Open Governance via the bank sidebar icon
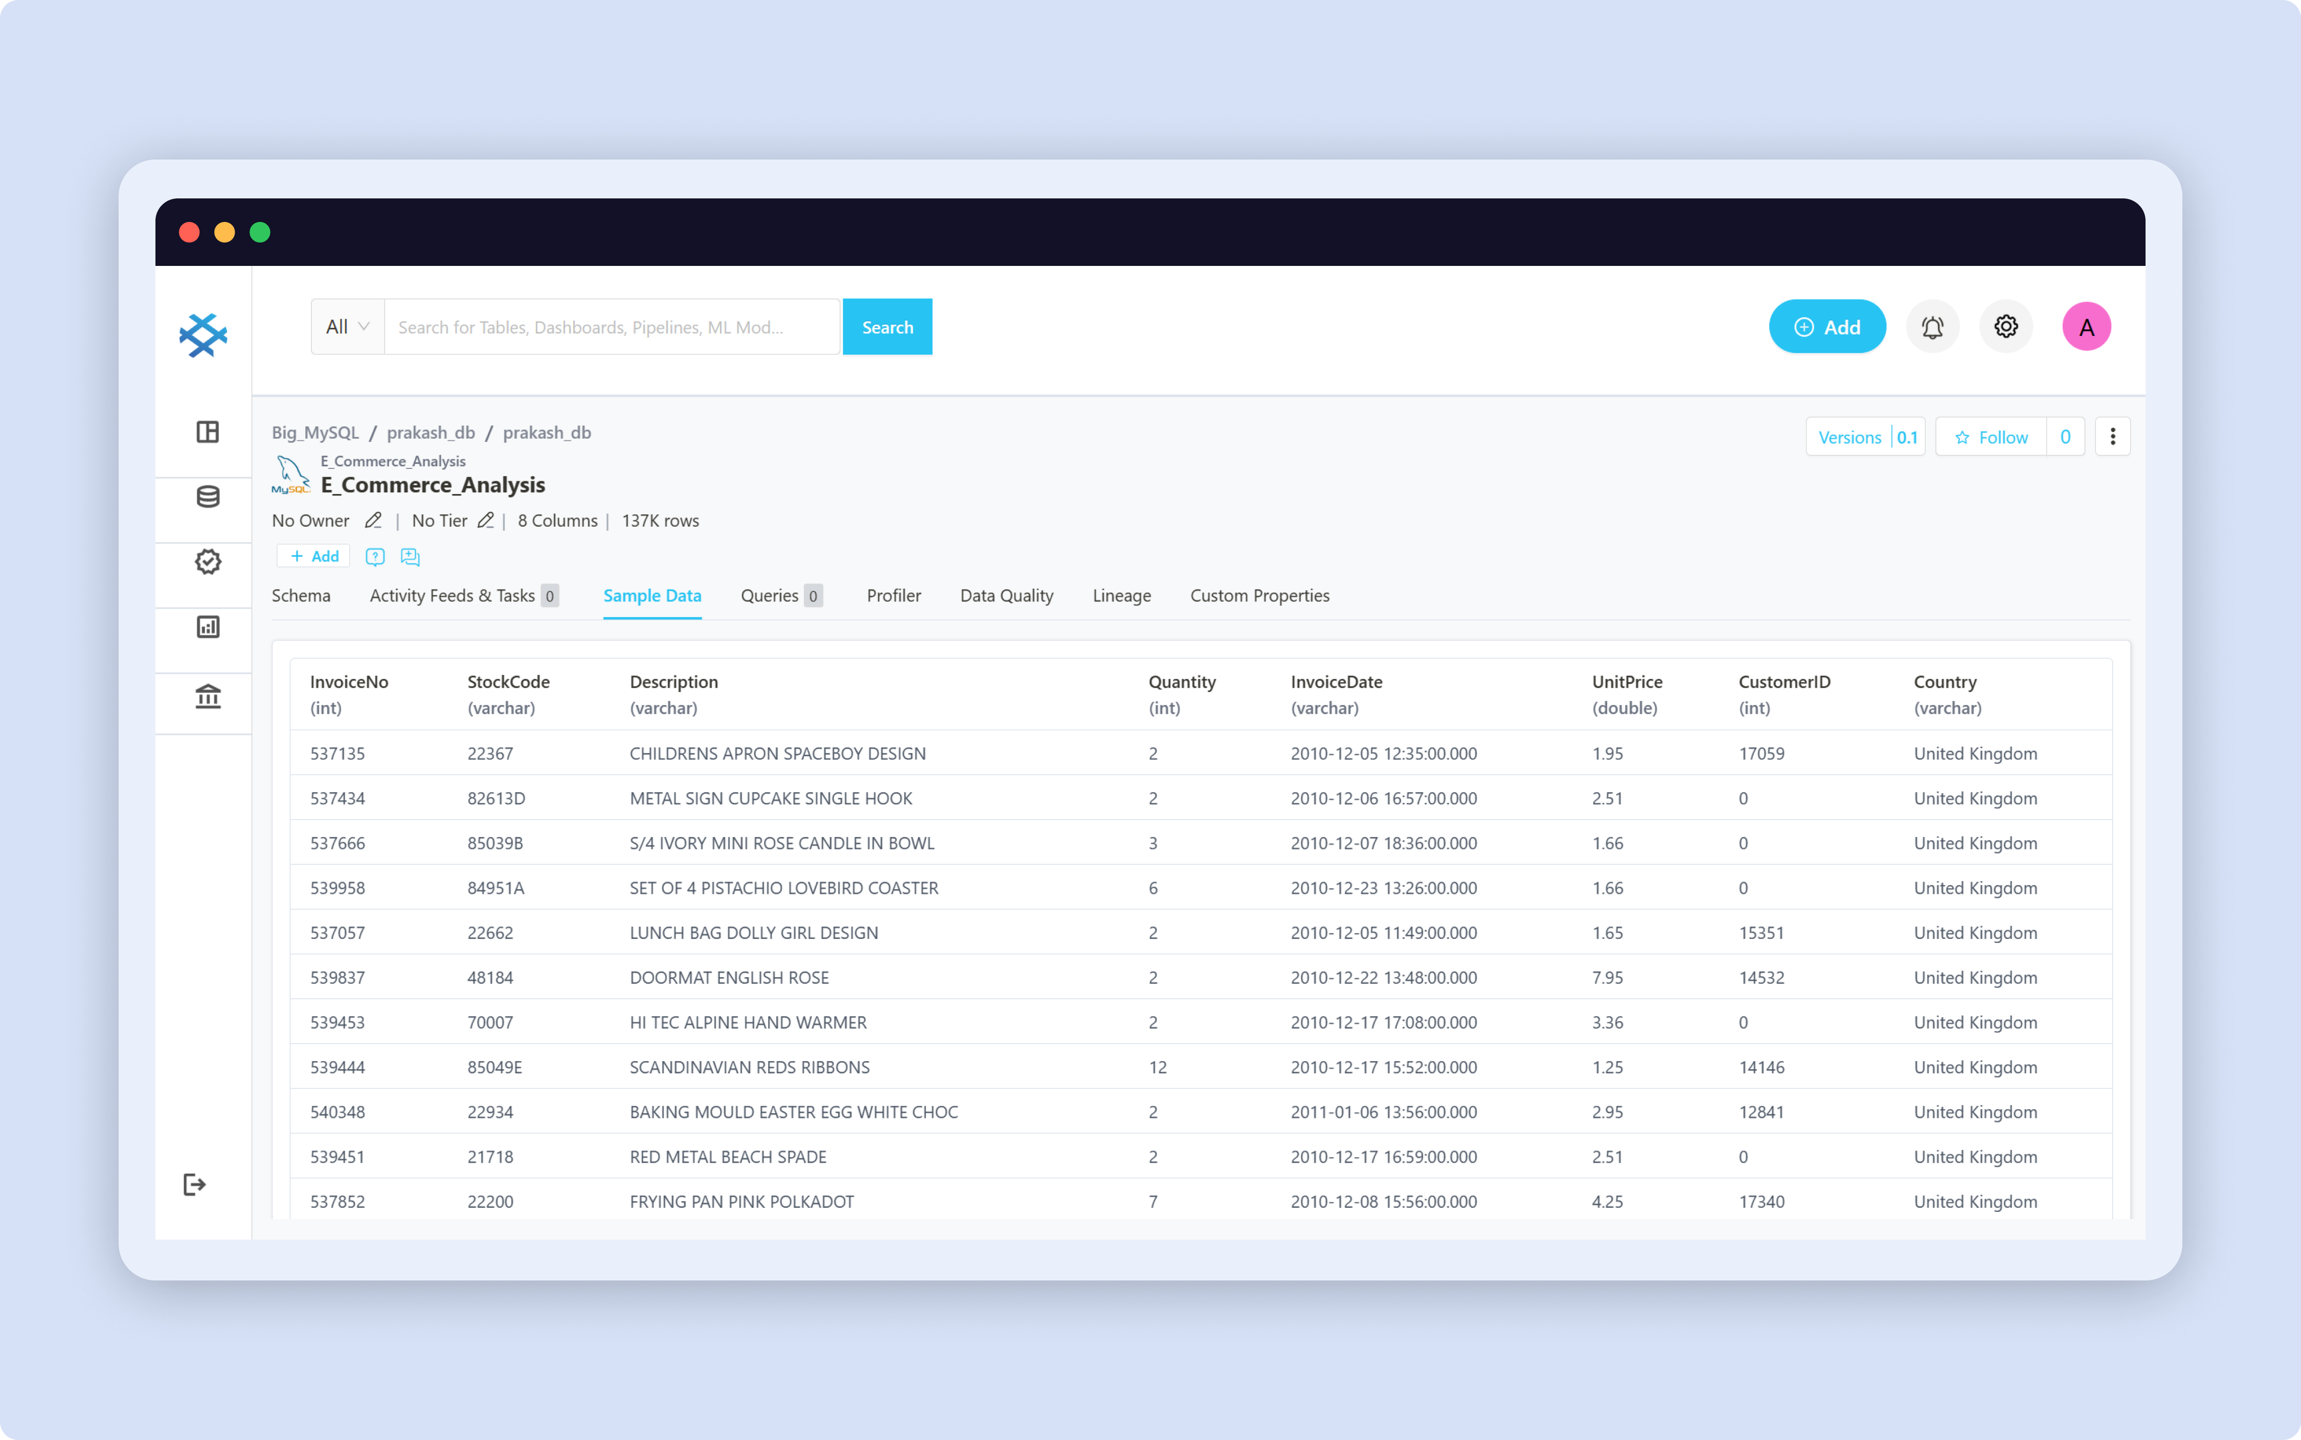Screen dimensions: 2301x1440 [x=208, y=697]
